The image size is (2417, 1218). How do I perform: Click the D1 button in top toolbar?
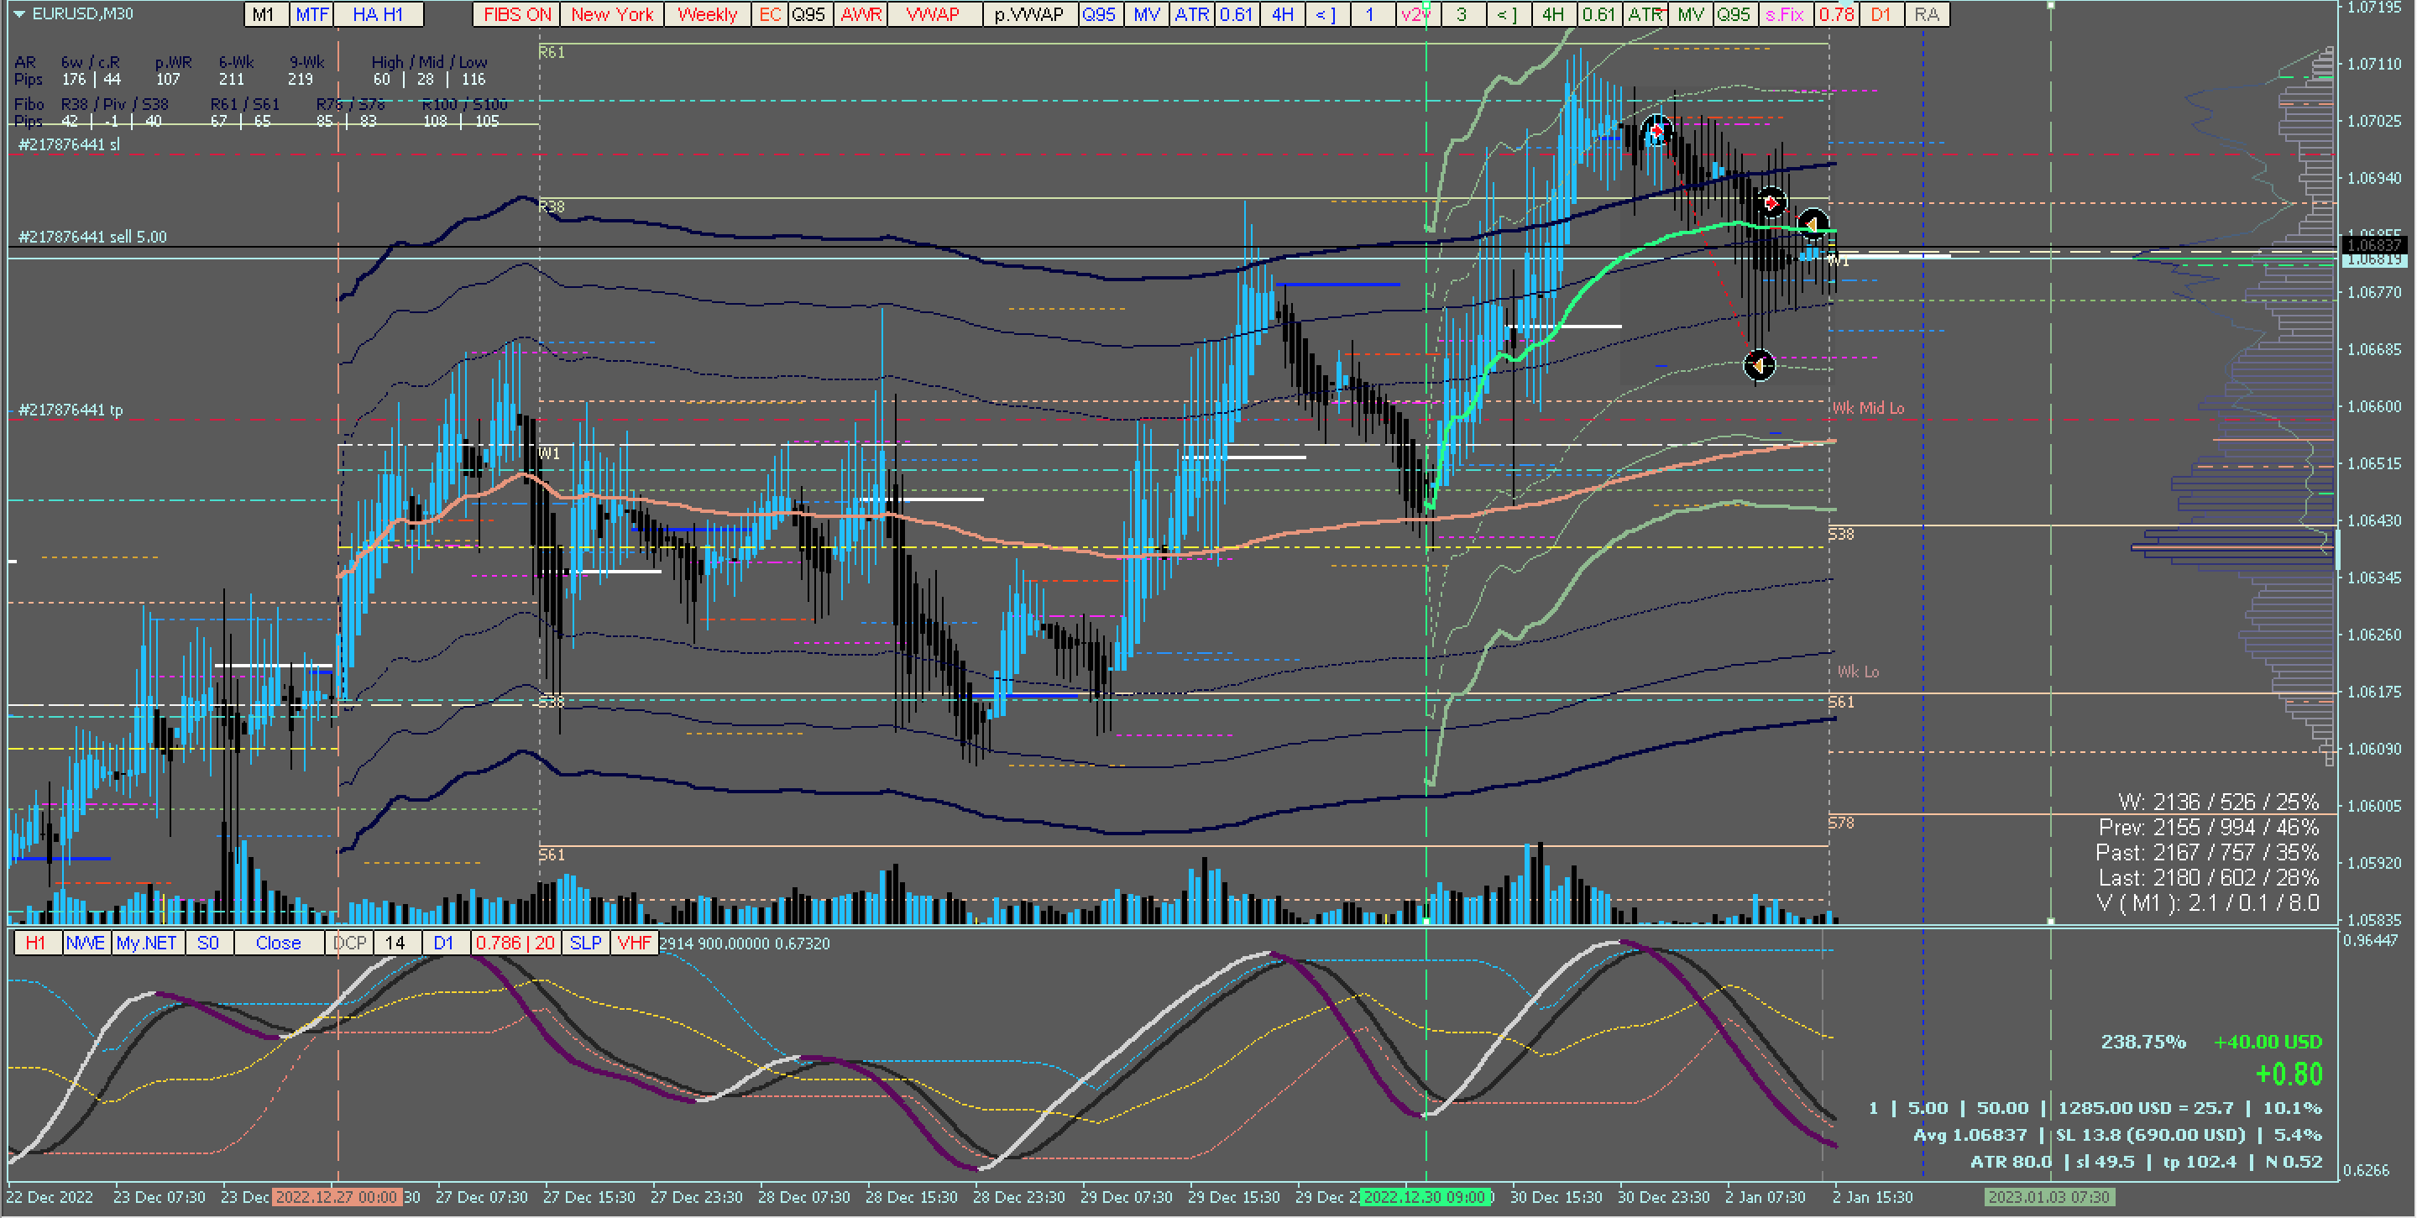(1881, 14)
